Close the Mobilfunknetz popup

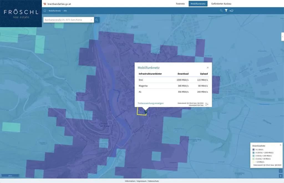click(207, 68)
